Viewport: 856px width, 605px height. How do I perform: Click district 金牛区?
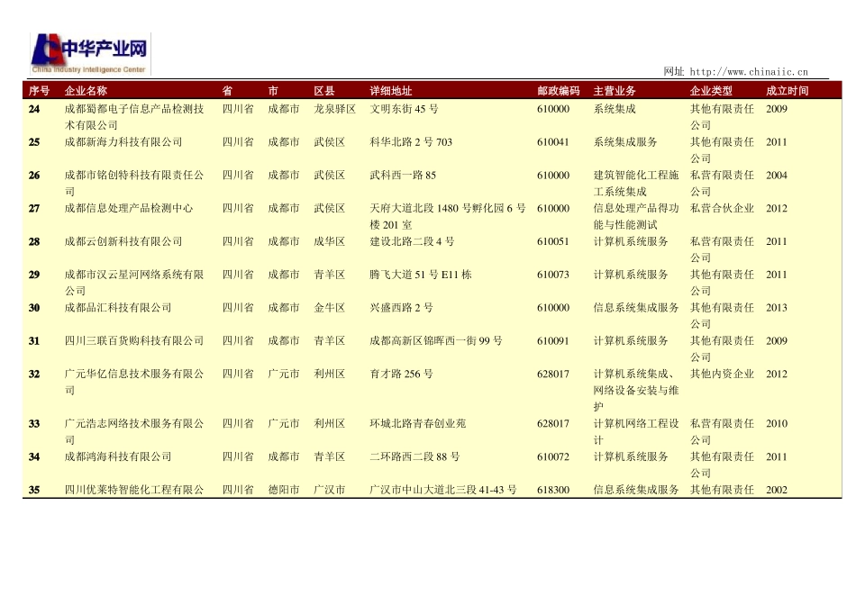click(330, 308)
